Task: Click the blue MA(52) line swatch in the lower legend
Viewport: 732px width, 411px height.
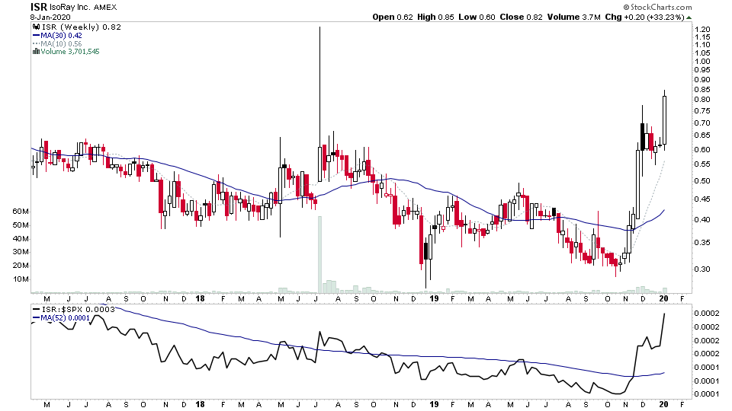Action: click(x=36, y=318)
